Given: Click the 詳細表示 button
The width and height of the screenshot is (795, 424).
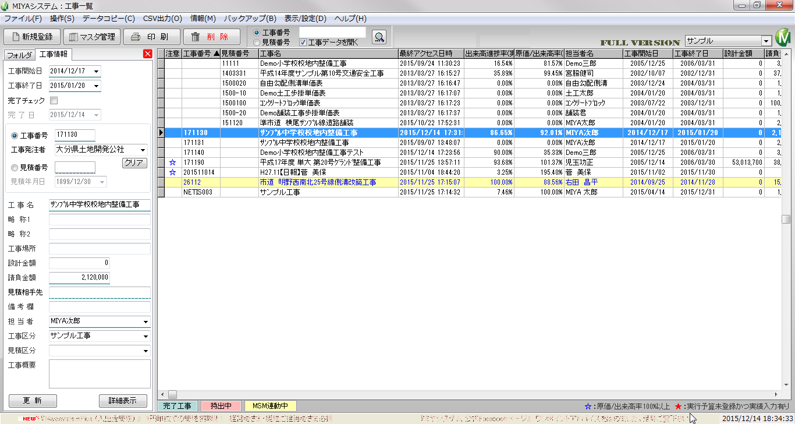Looking at the screenshot, I should coord(123,401).
